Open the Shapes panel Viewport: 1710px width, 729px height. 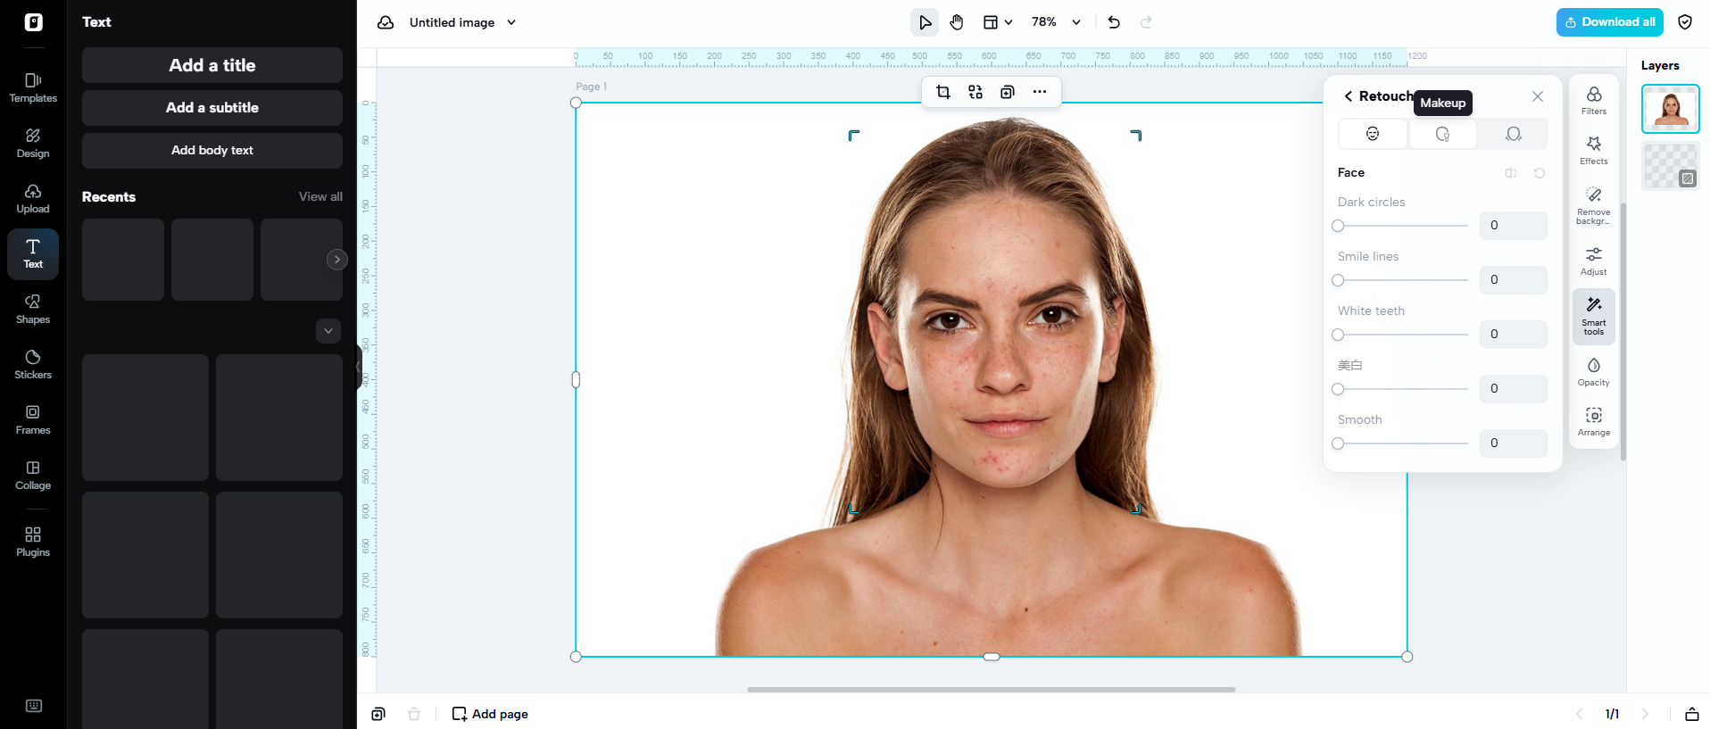coord(33,309)
